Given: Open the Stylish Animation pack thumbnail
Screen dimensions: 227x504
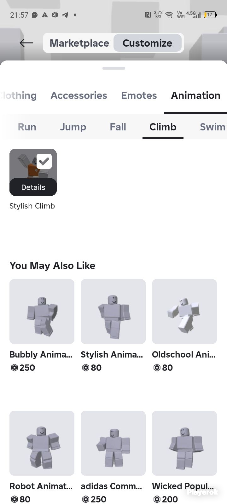Looking at the screenshot, I should click(x=113, y=312).
